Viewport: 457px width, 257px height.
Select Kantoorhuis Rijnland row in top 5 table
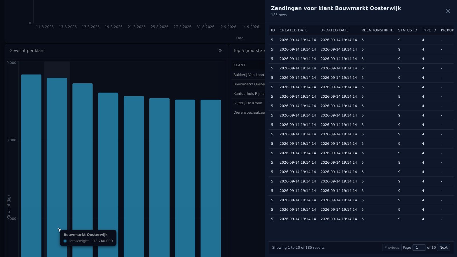pyautogui.click(x=248, y=94)
